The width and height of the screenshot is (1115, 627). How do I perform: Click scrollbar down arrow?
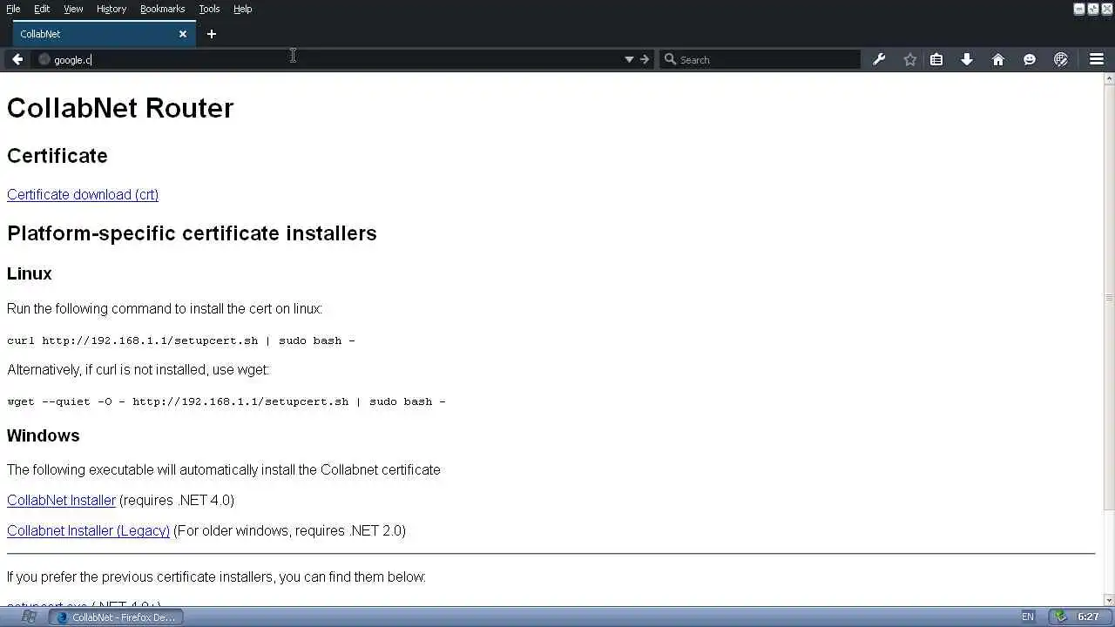pos(1109,599)
